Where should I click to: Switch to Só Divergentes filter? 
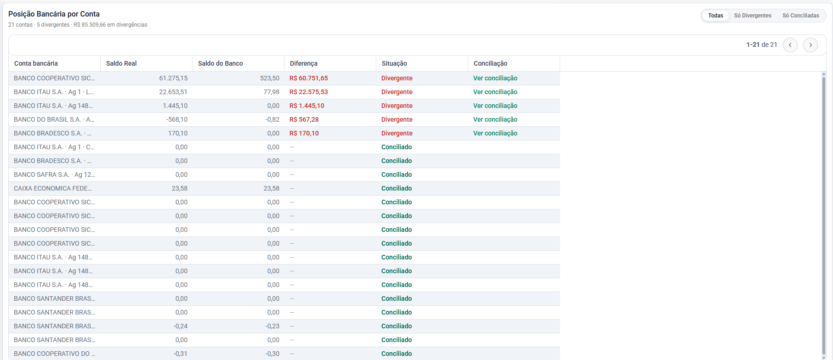pyautogui.click(x=753, y=16)
